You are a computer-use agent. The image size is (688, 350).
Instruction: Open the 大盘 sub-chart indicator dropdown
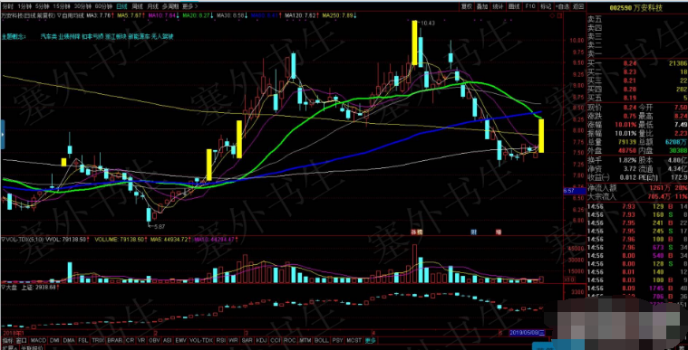[x=4, y=288]
